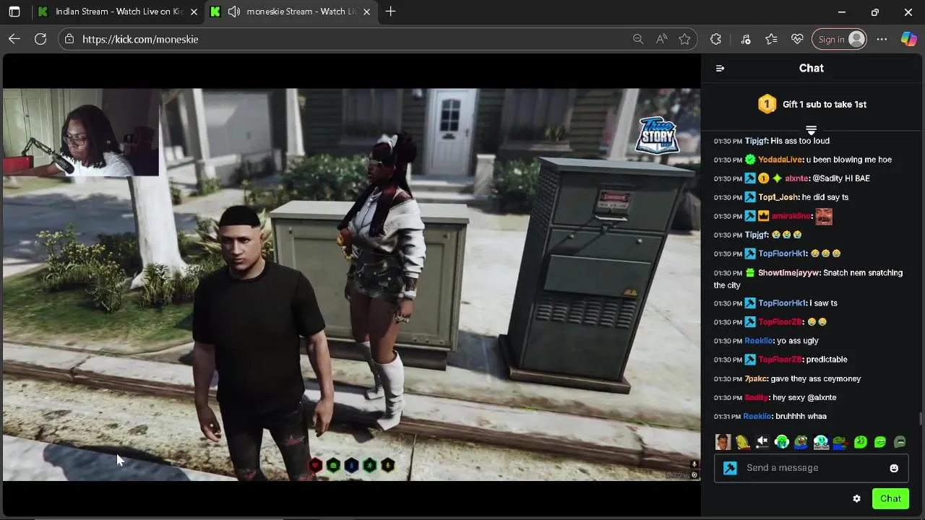Click the chat scrollbar thumb
Viewport: 925px width, 520px height.
tap(920, 418)
